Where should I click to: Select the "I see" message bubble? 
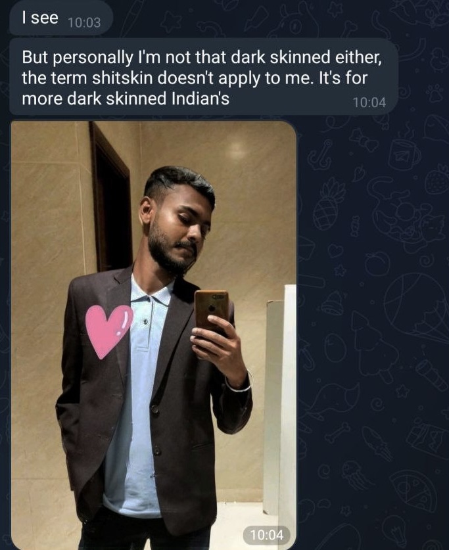click(x=61, y=18)
